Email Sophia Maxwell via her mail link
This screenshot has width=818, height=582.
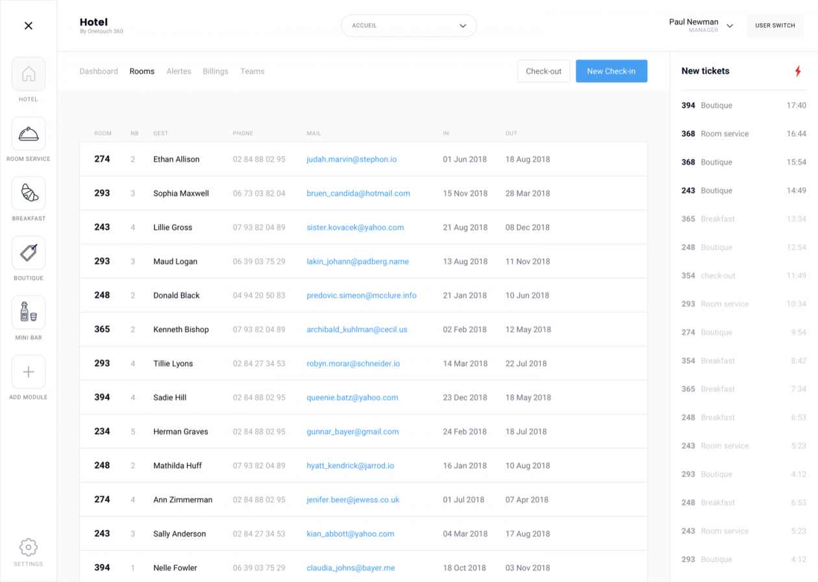click(x=358, y=193)
